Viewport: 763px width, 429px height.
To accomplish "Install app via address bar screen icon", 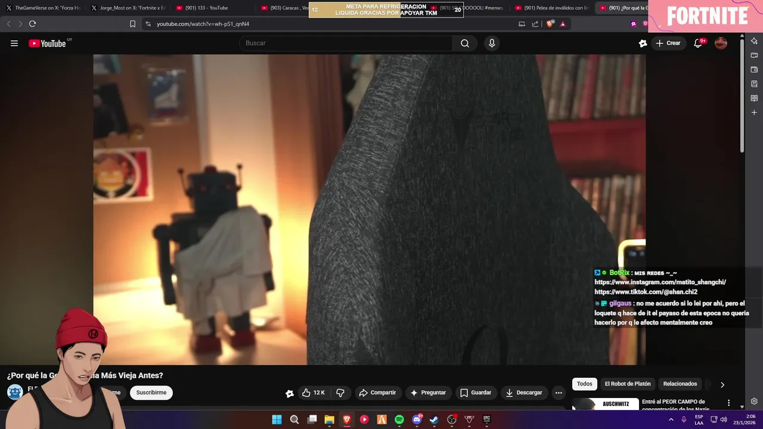I will pyautogui.click(x=522, y=24).
